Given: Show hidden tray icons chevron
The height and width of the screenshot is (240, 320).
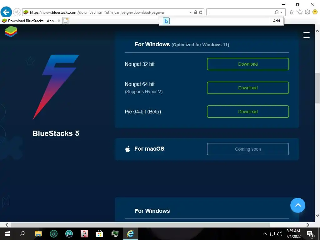Looking at the screenshot, I should 264,234.
